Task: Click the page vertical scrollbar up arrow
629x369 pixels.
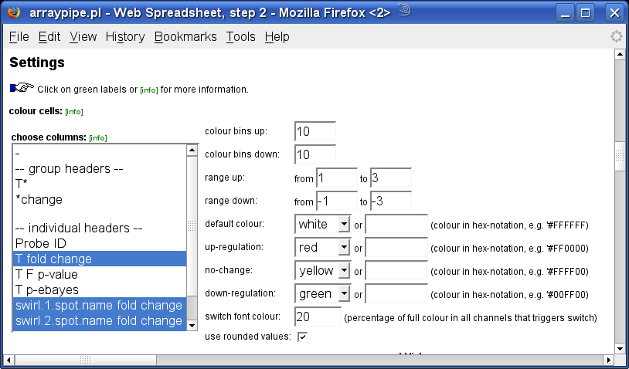Action: [620, 55]
